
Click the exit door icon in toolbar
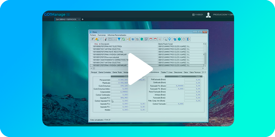click(x=188, y=39)
